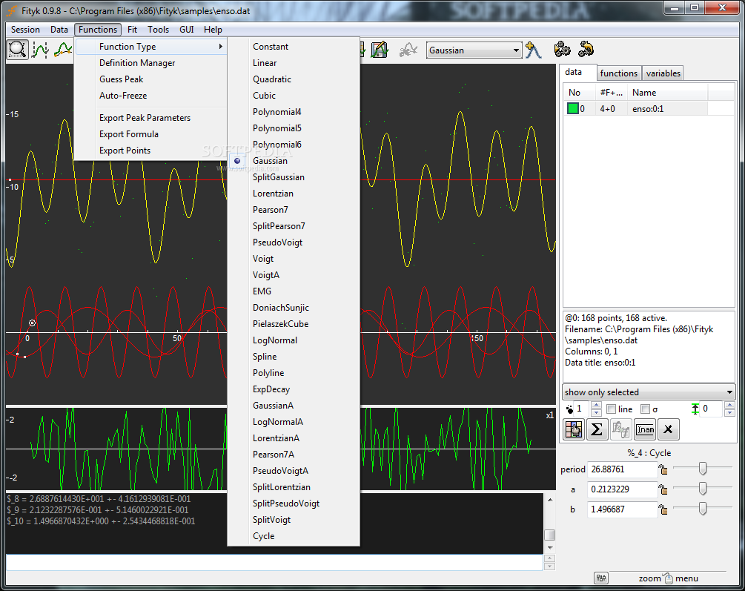Click the notepad-with-pencil toolbar icon
Viewport: 745px width, 591px height.
click(379, 50)
